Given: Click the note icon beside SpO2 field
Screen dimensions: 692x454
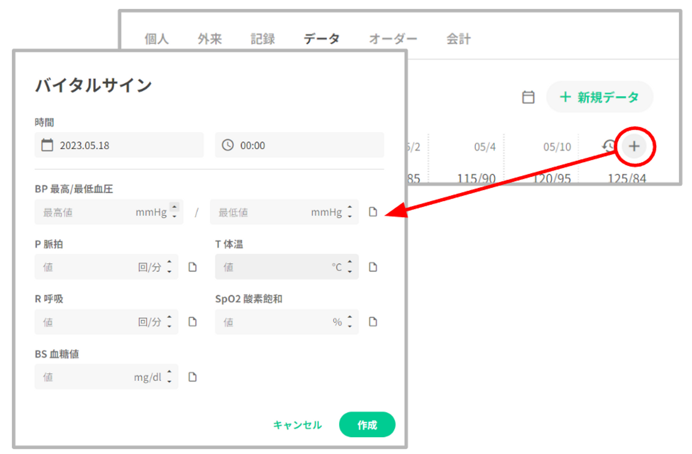Looking at the screenshot, I should pyautogui.click(x=373, y=322).
